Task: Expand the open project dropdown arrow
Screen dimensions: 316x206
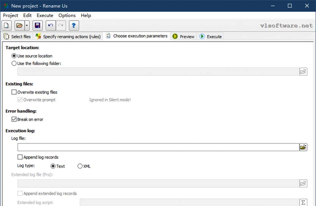Action: 27,26
